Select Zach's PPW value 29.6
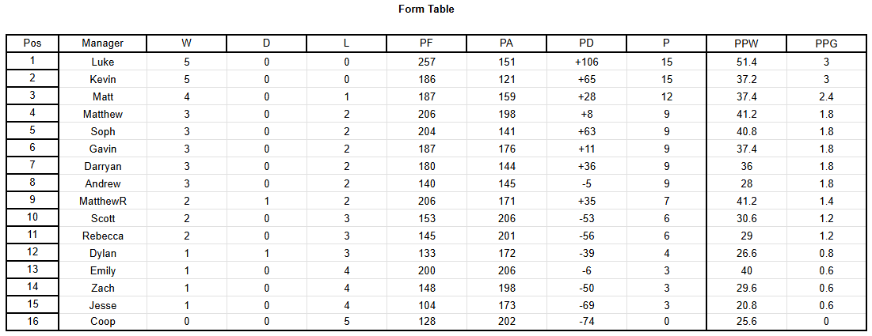This screenshot has height=336, width=872. [746, 288]
